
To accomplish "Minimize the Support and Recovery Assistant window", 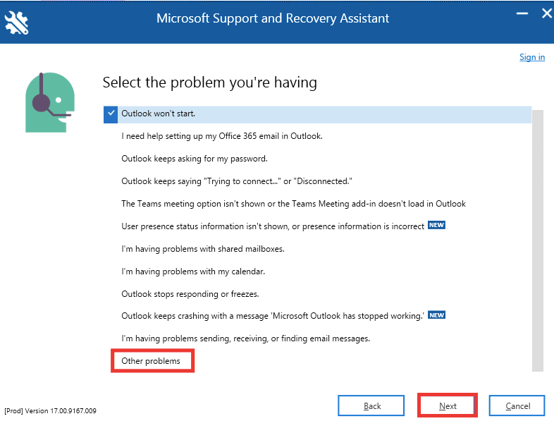I will tap(522, 14).
